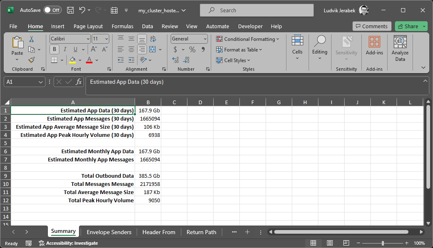Open Analyze Data pane
Screen dimensions: 433x248
[x=400, y=48]
